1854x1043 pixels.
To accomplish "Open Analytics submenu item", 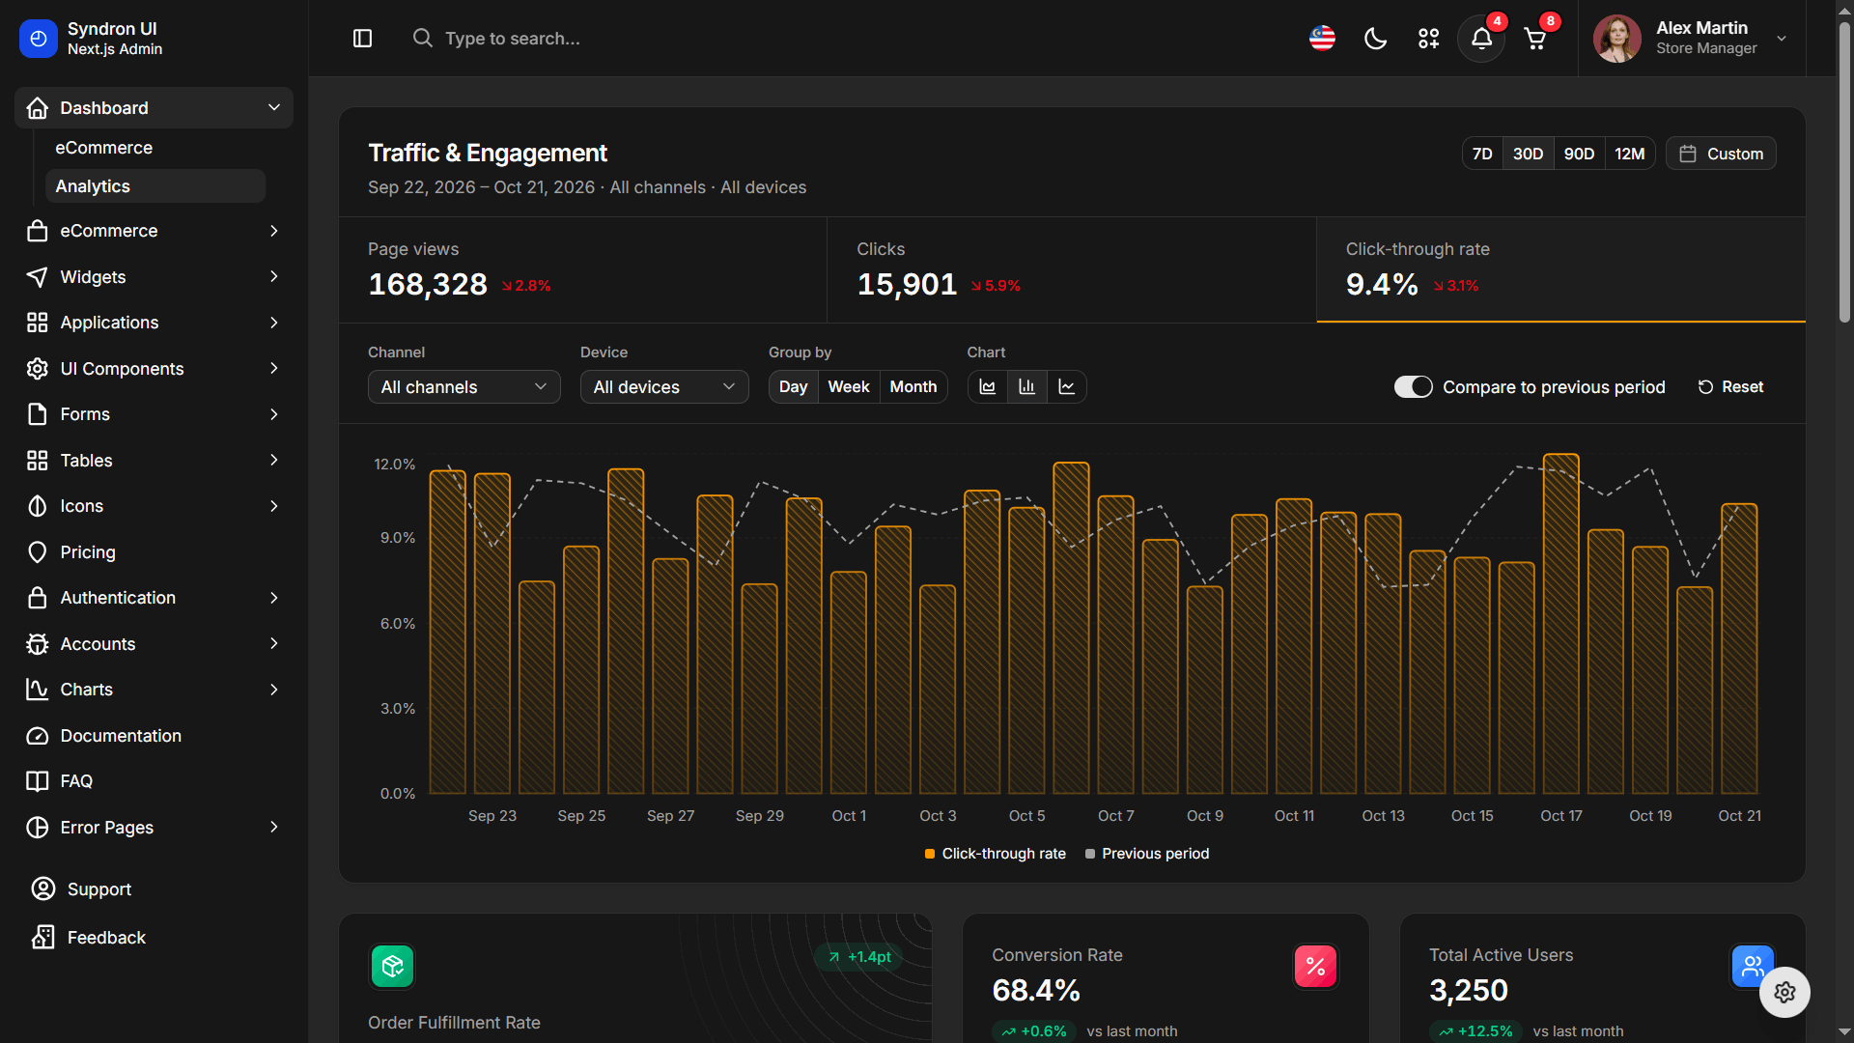I will [155, 186].
